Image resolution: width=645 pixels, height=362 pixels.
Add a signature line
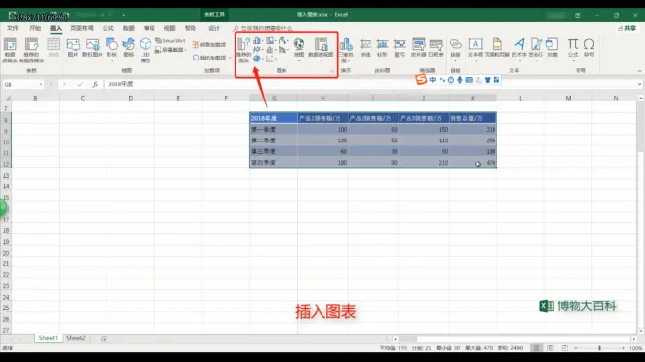pyautogui.click(x=536, y=49)
